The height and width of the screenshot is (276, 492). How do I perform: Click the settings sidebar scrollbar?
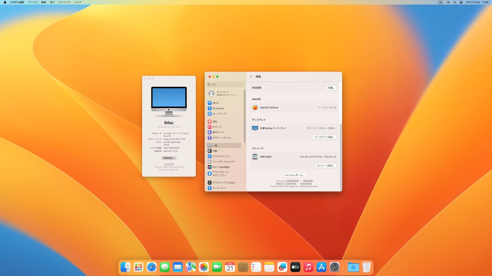(x=245, y=116)
